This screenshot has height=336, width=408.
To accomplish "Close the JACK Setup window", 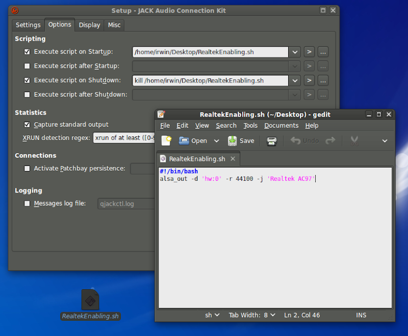I will [333, 10].
